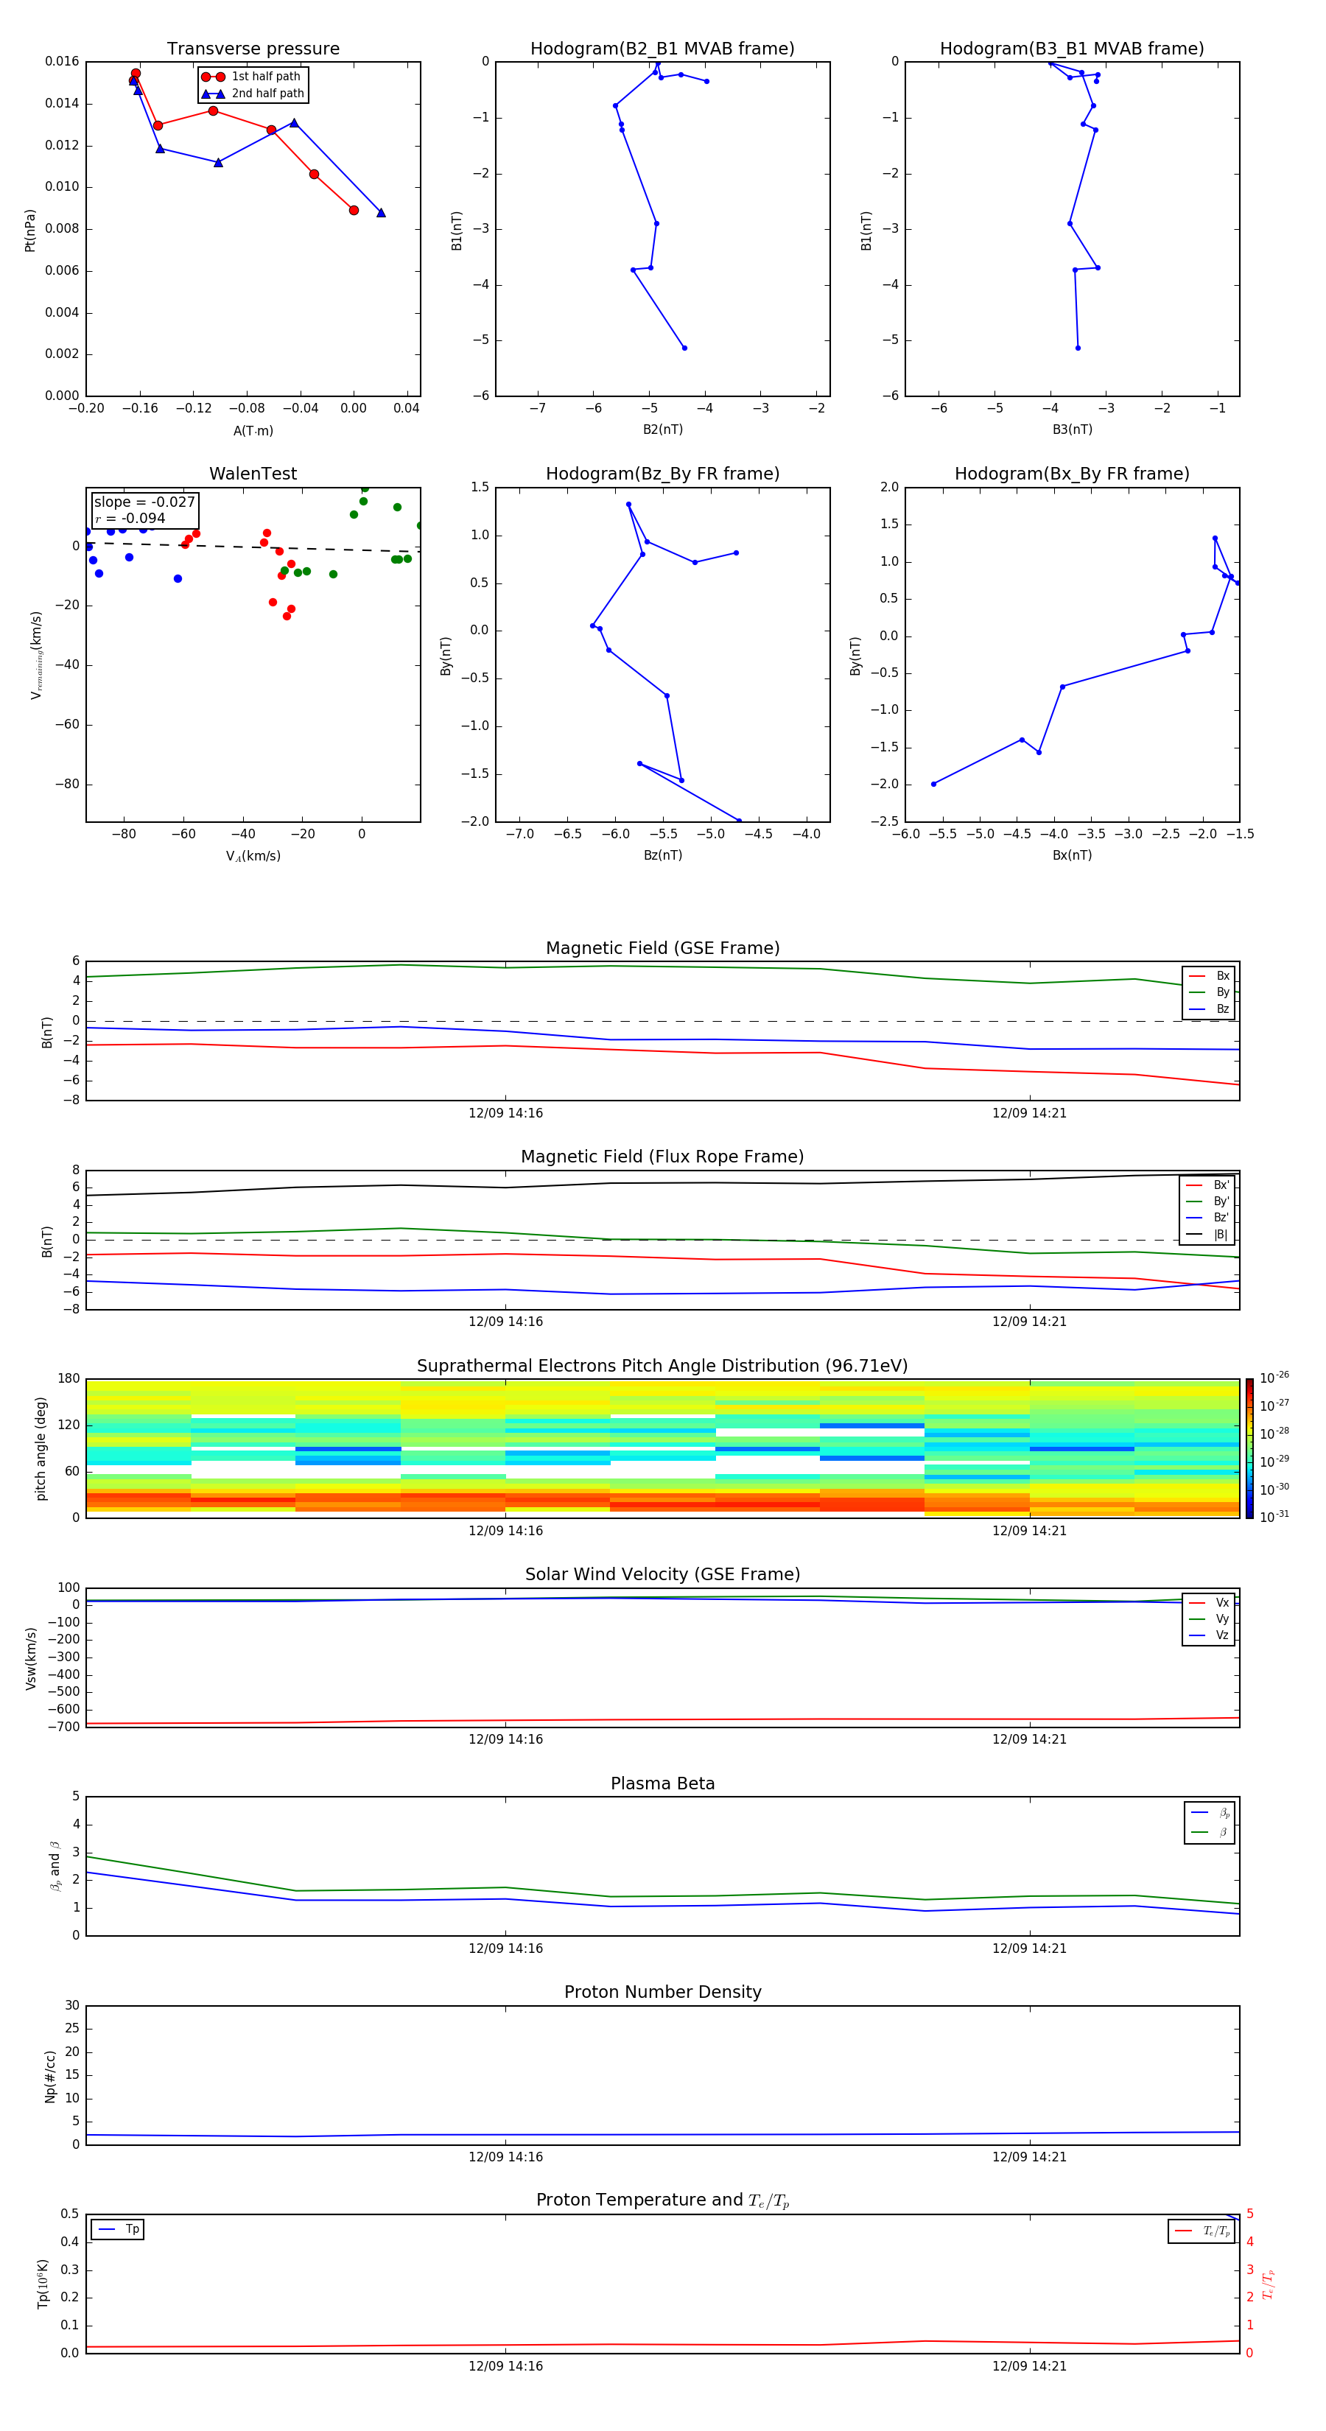Click the |B| legend entry in flux rope panel
This screenshot has width=1326, height=2431.
[1207, 1235]
